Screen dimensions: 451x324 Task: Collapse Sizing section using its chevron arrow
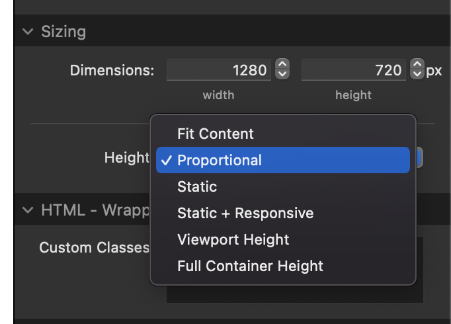pyautogui.click(x=27, y=32)
